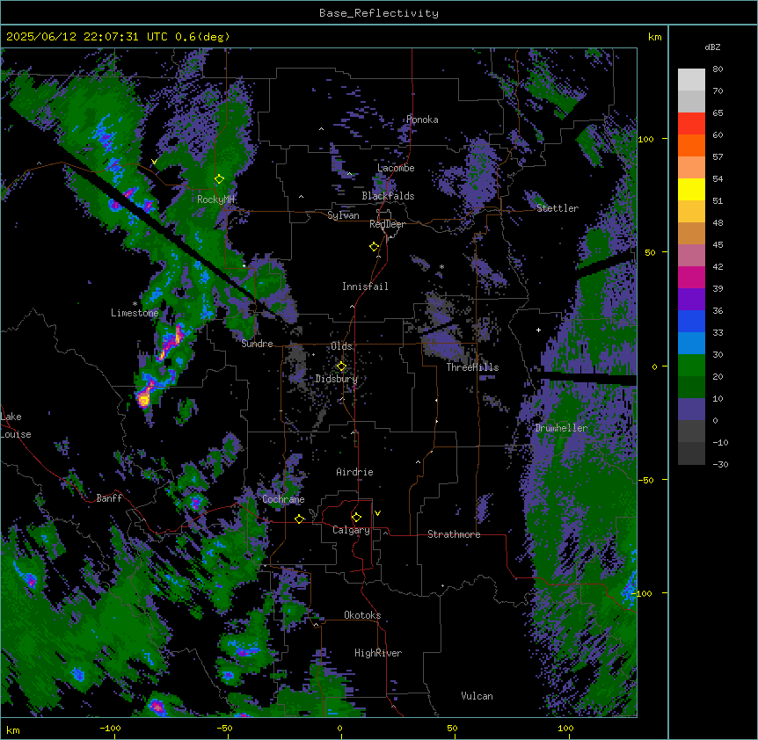The height and width of the screenshot is (740, 758).
Task: Click the Vulcan label
Action: (x=477, y=696)
